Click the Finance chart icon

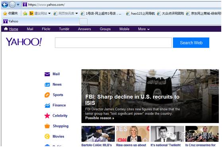47,105
